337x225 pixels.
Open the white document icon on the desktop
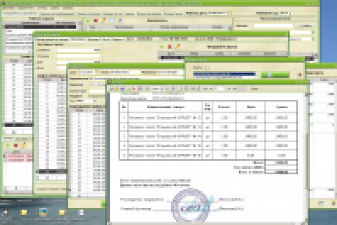click(x=81, y=213)
